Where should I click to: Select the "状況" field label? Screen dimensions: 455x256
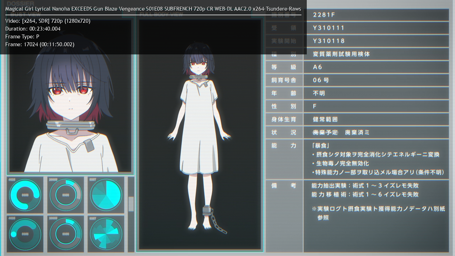coord(284,133)
